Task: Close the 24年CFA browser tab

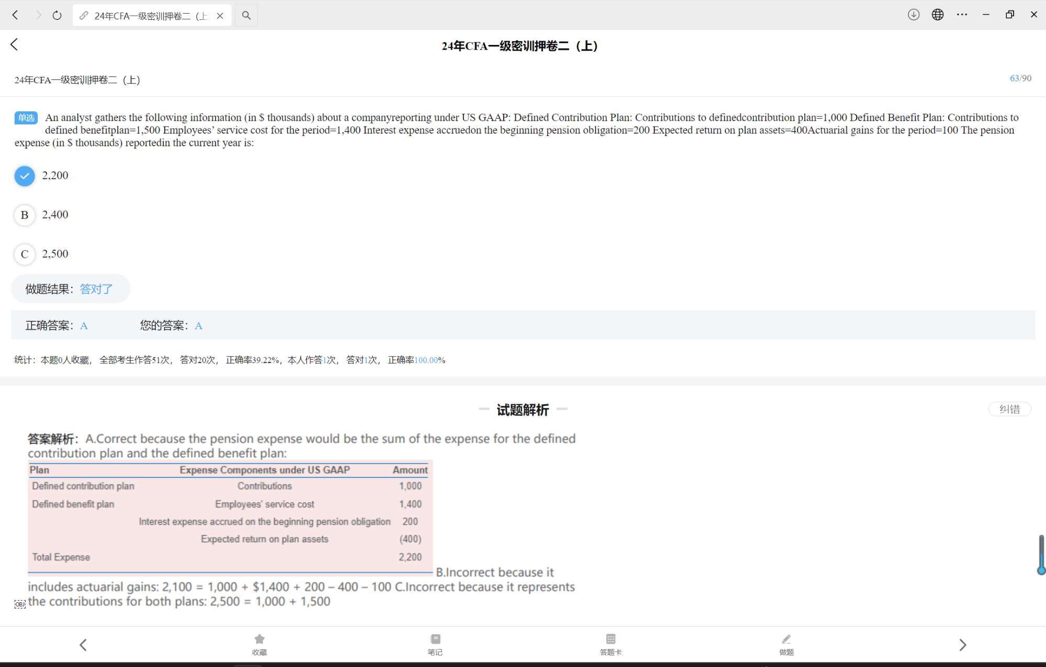Action: pyautogui.click(x=220, y=16)
